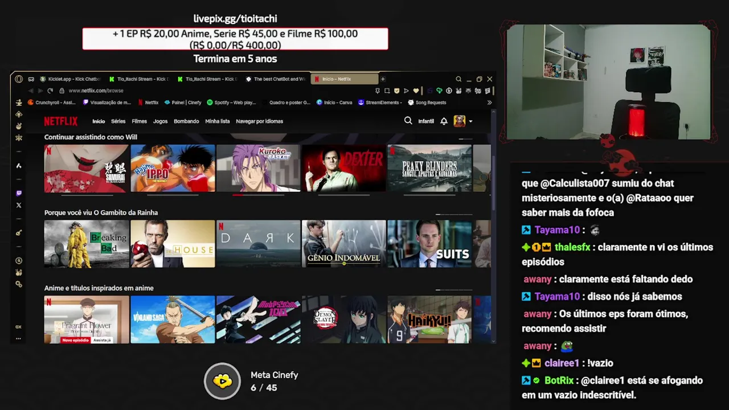Click Anime e títulos inspirados heading
729x410 pixels.
pyautogui.click(x=99, y=288)
